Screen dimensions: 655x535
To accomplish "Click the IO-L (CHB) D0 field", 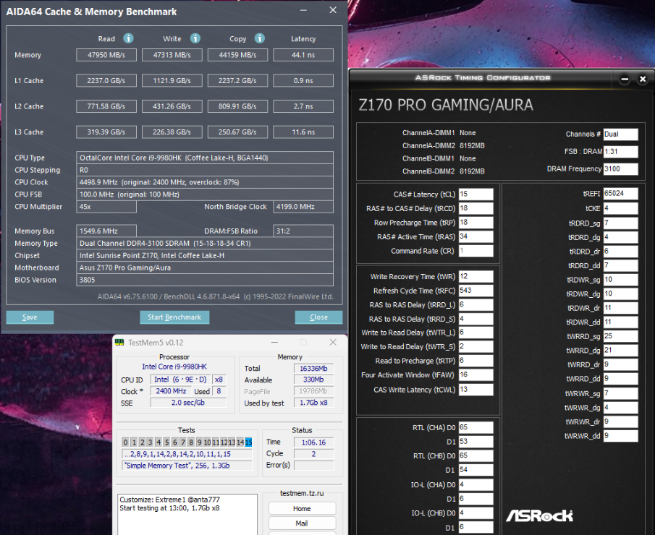I will pyautogui.click(x=476, y=513).
